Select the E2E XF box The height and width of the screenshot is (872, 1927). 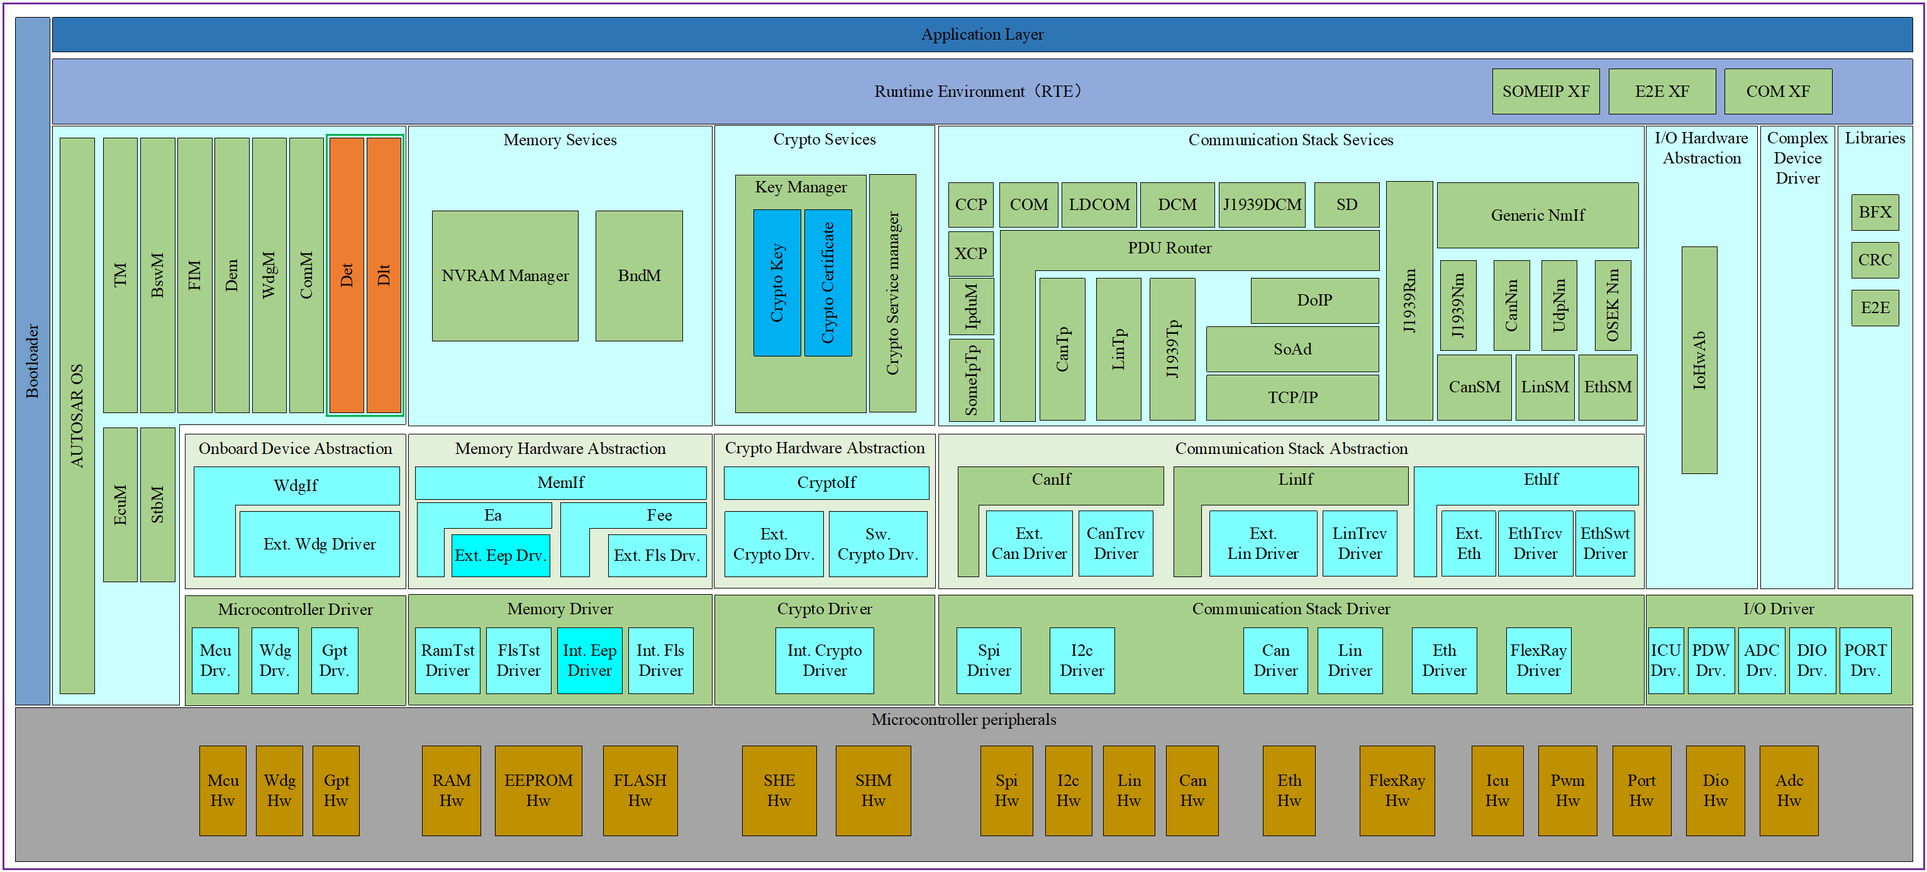1662,91
